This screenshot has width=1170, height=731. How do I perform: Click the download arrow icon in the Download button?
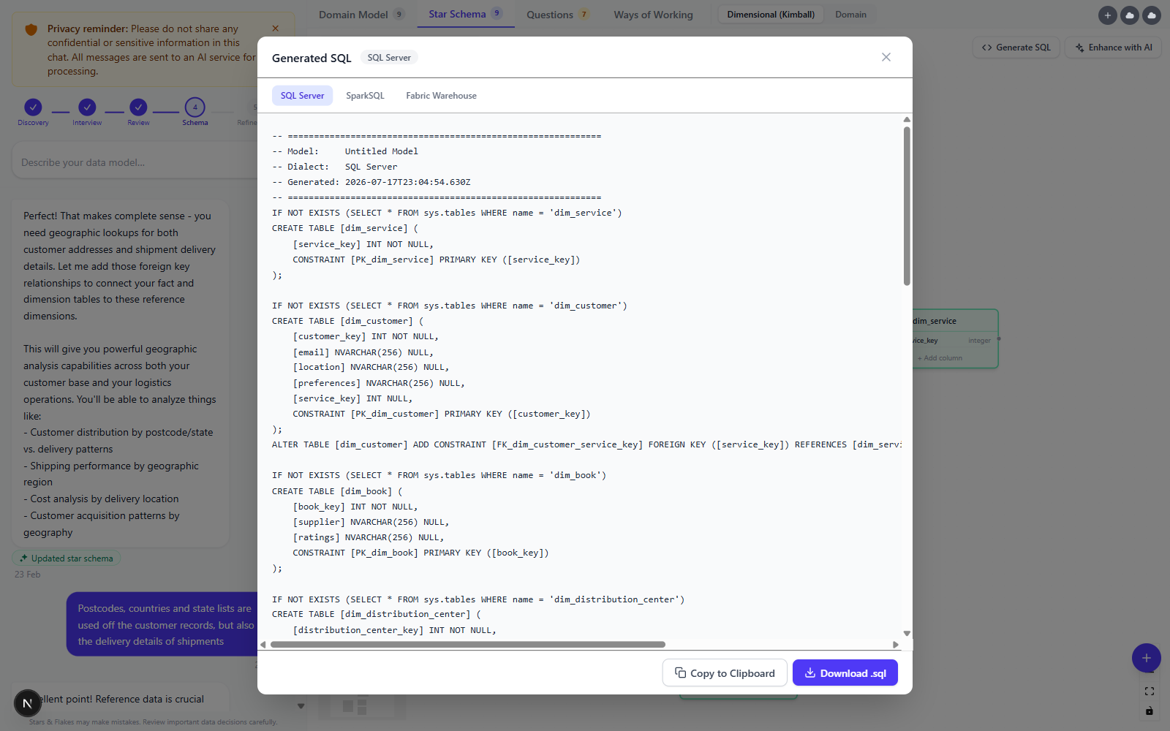pyautogui.click(x=810, y=673)
